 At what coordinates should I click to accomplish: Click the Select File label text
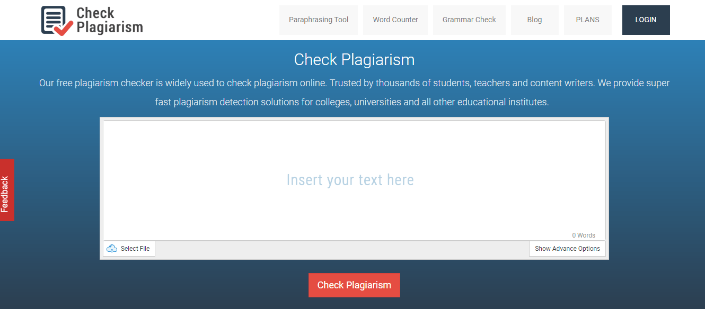[135, 249]
